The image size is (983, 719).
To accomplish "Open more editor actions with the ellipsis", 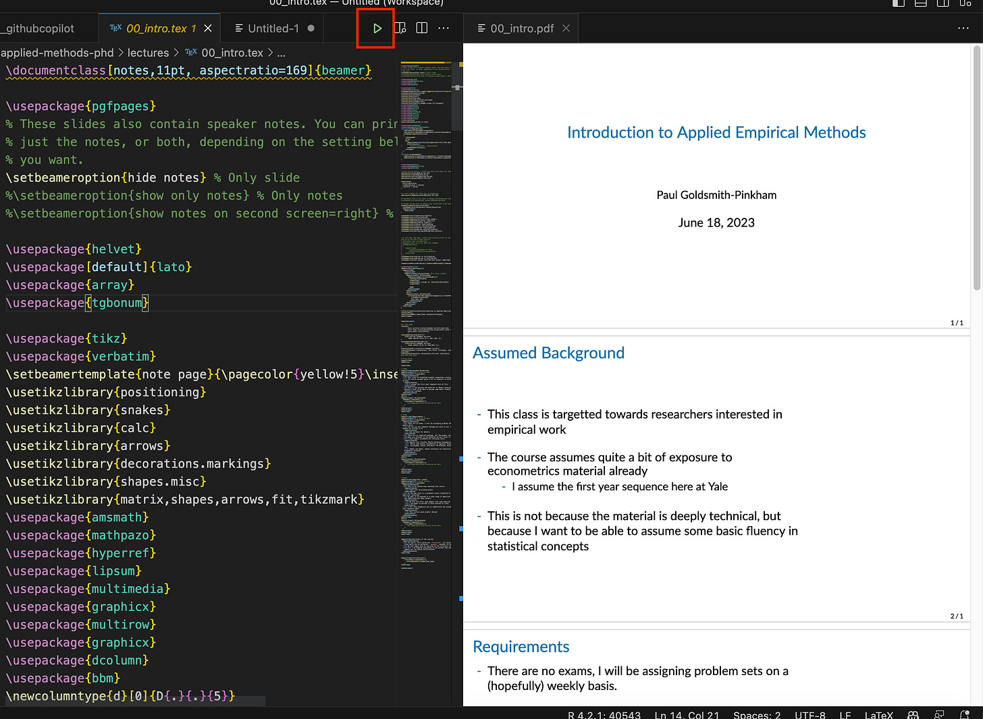I will (444, 28).
